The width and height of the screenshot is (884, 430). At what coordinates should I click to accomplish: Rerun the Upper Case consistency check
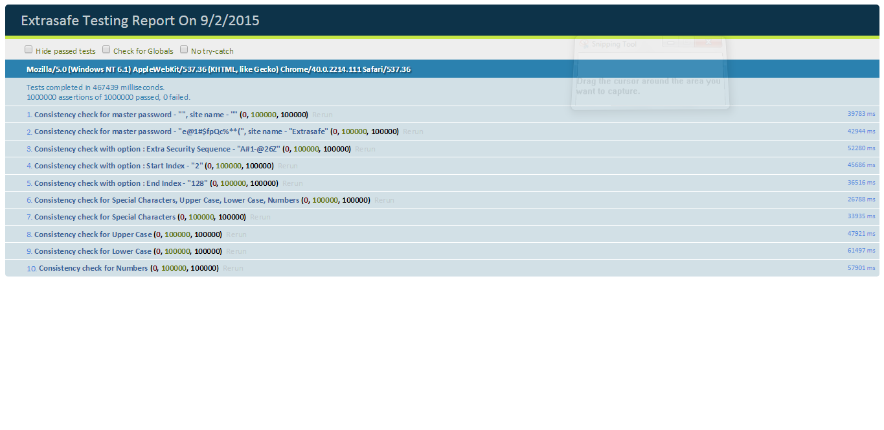point(236,234)
